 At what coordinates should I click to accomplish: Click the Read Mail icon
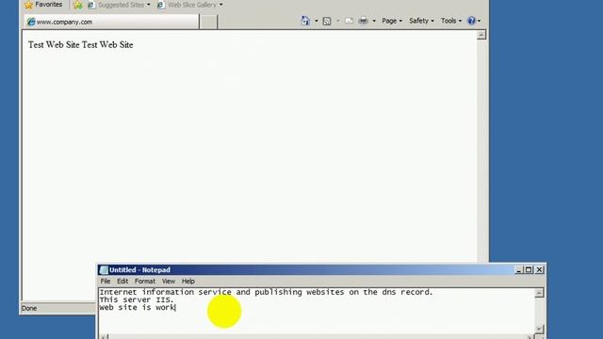click(x=350, y=21)
